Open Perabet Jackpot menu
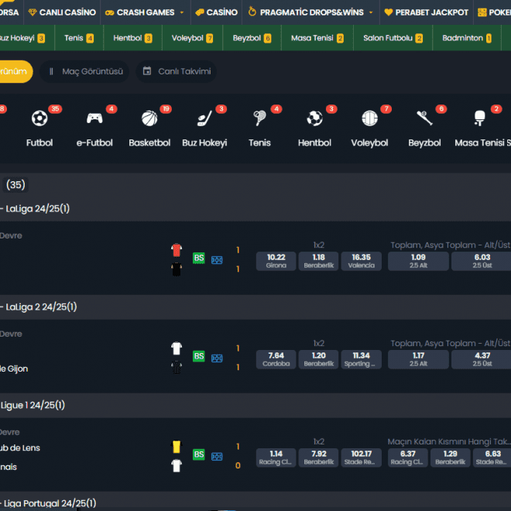Image resolution: width=511 pixels, height=511 pixels. (x=427, y=12)
